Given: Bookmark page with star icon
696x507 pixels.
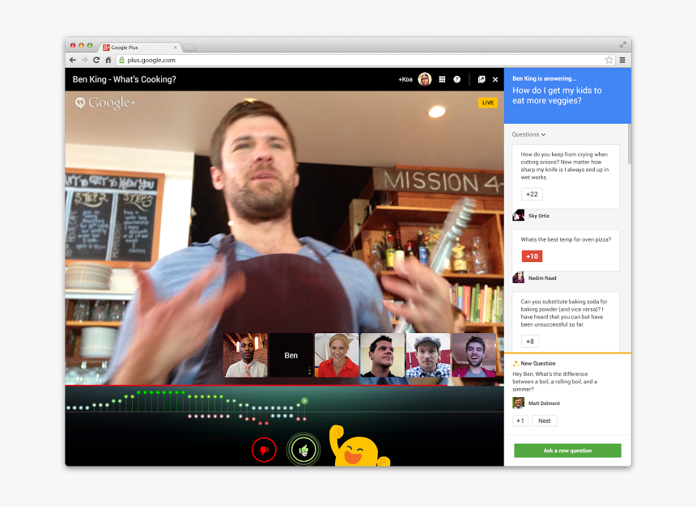Looking at the screenshot, I should 609,60.
